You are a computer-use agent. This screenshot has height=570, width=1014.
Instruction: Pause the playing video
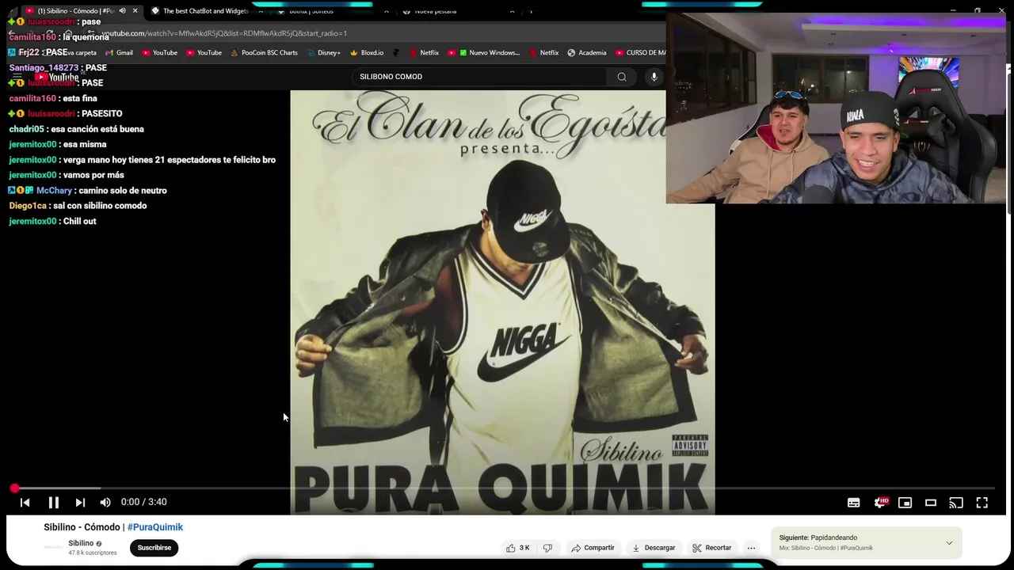click(x=53, y=502)
